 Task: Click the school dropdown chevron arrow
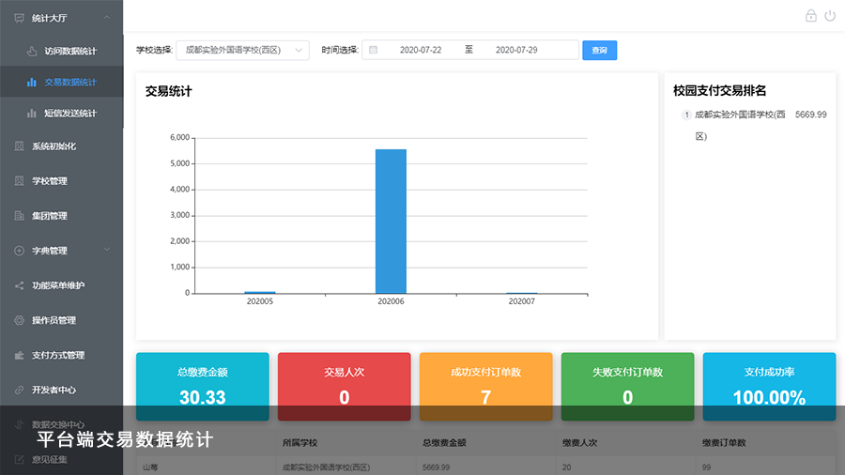pyautogui.click(x=299, y=50)
